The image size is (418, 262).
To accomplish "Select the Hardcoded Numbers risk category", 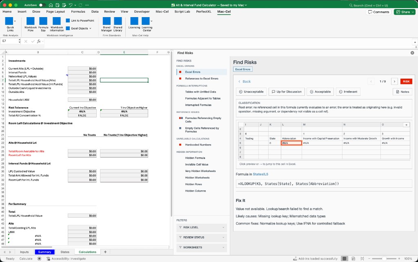I will point(198,145).
